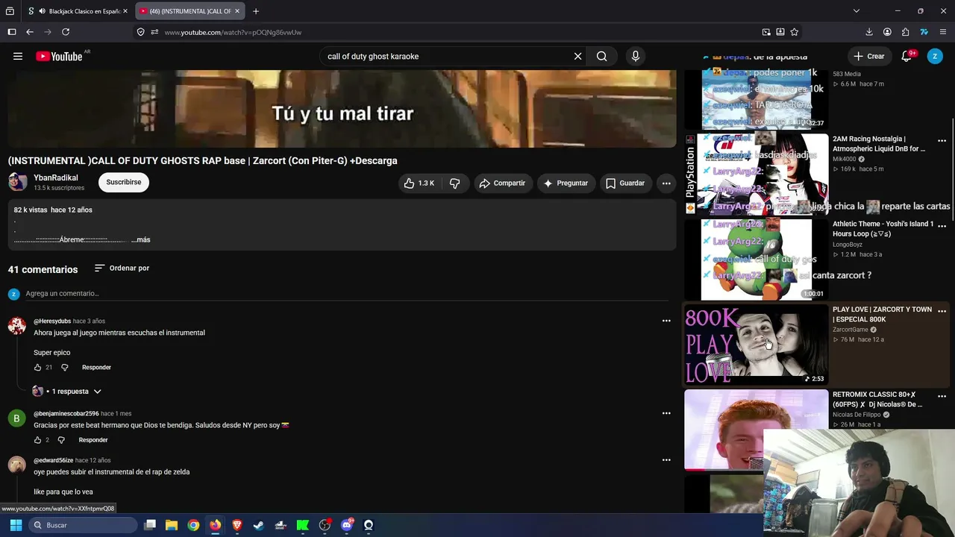Open options for Athletic Theme video
Viewport: 955px width, 537px height.
coord(942,225)
